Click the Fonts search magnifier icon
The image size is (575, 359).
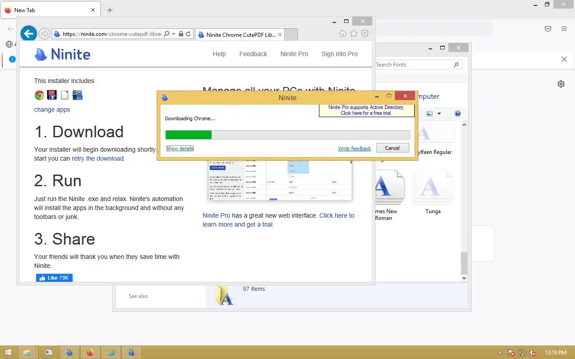click(456, 65)
